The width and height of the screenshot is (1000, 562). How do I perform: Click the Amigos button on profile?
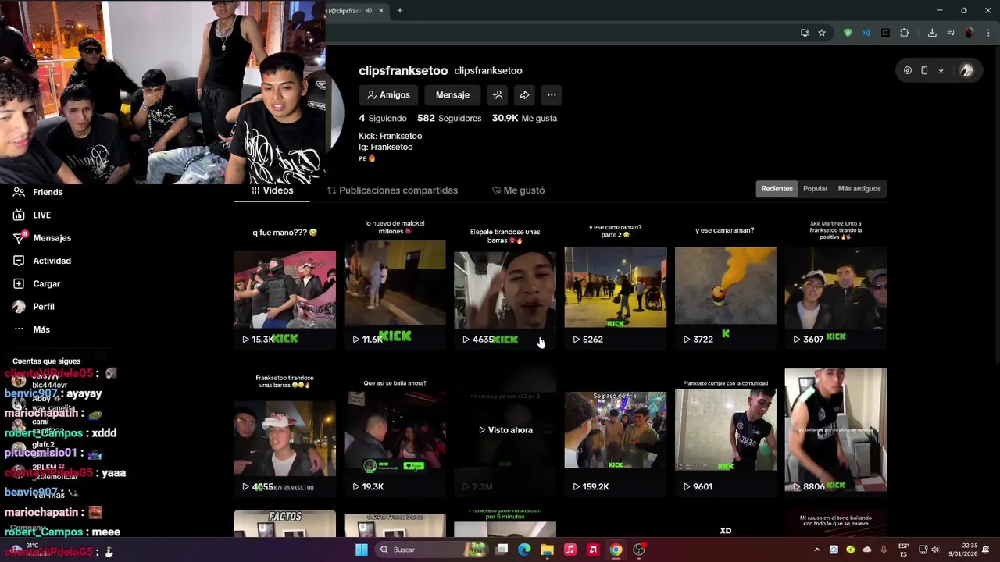point(388,95)
